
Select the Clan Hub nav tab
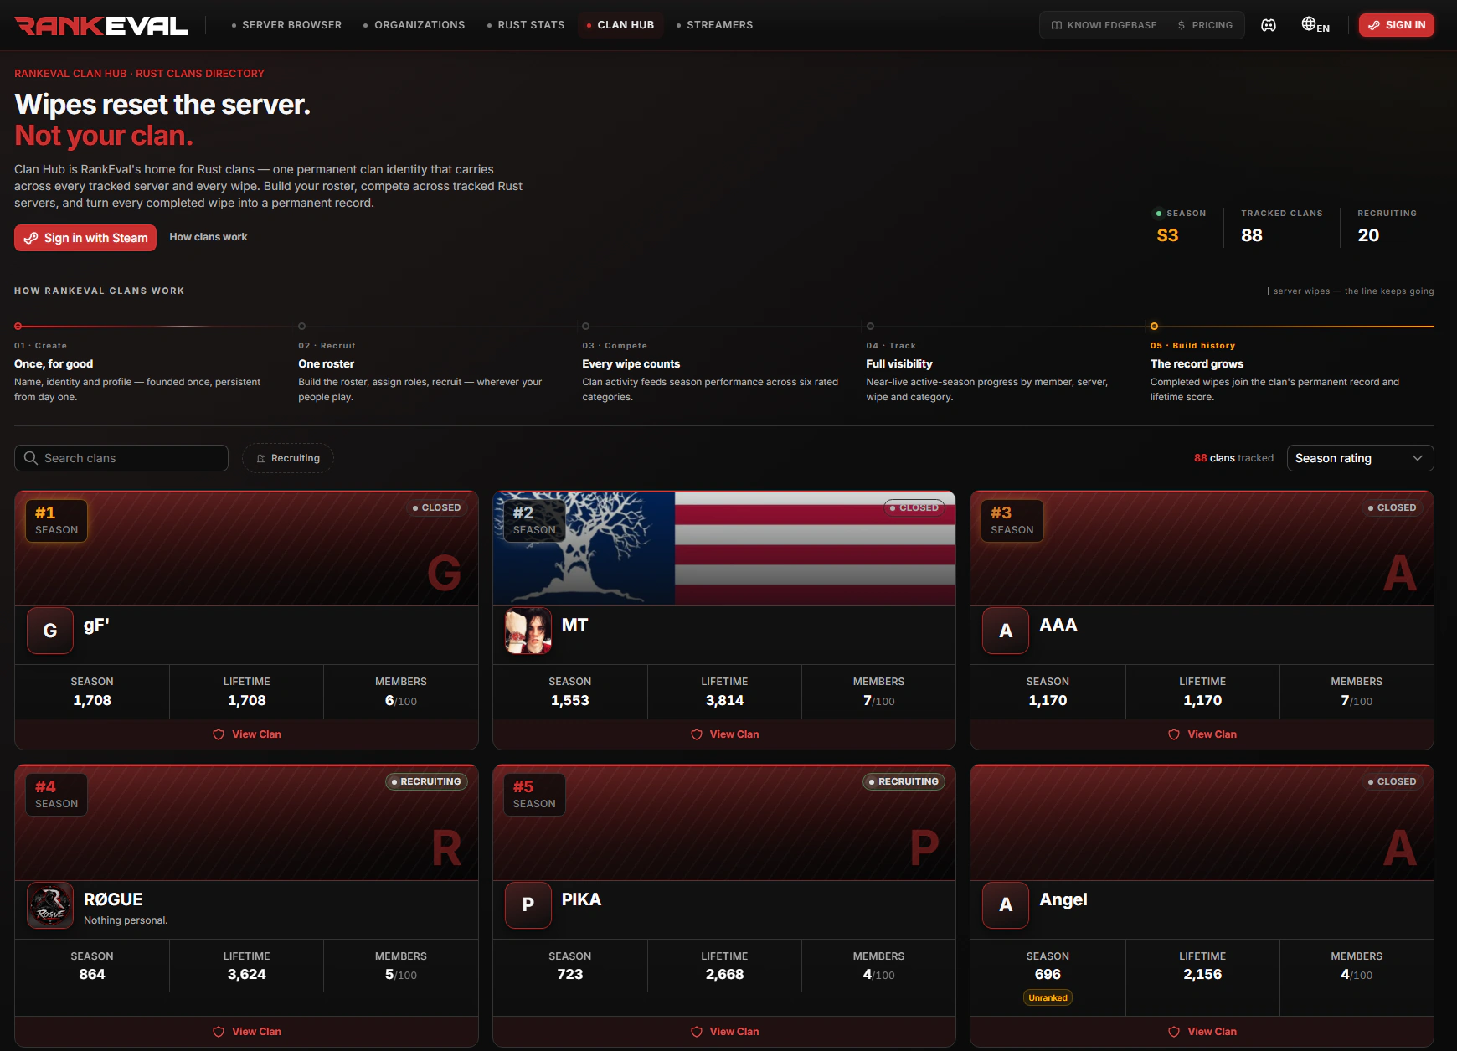[620, 25]
